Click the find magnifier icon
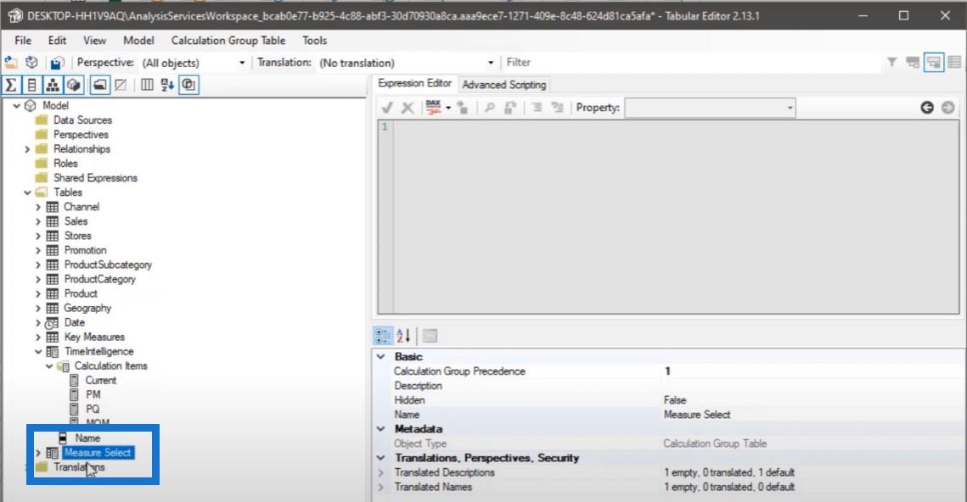Image resolution: width=967 pixels, height=502 pixels. tap(490, 108)
